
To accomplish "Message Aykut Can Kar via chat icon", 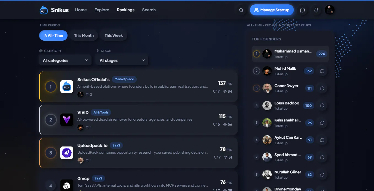I will click(x=322, y=140).
